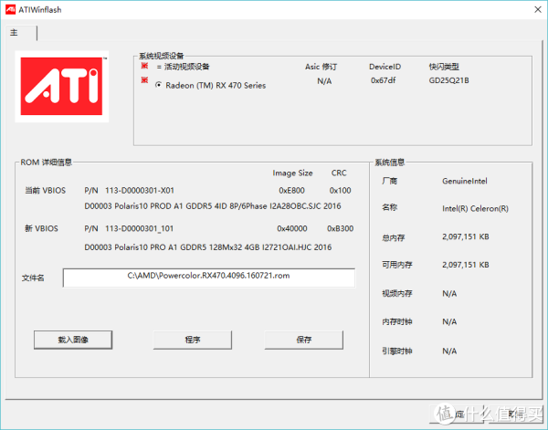The width and height of the screenshot is (548, 430).
Task: Click the 保存 button
Action: click(304, 340)
